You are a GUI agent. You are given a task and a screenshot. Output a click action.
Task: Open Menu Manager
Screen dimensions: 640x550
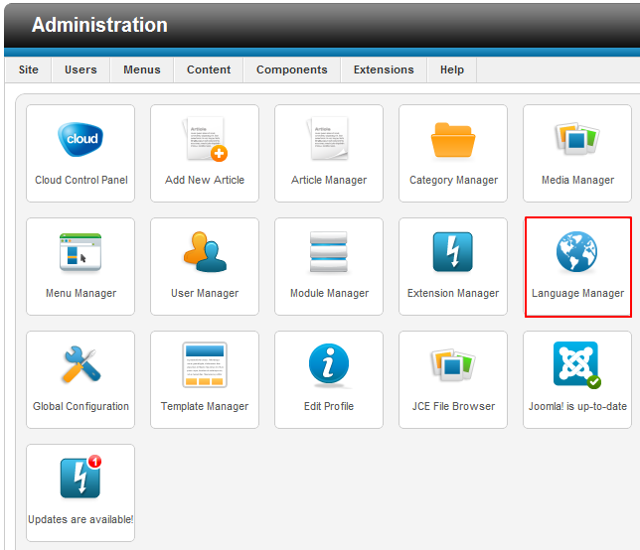coord(80,253)
